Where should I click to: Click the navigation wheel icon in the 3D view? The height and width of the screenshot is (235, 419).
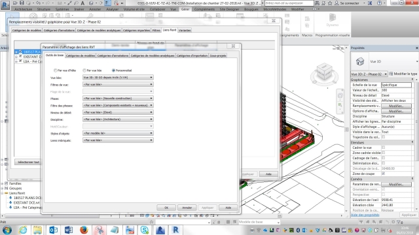click(340, 96)
